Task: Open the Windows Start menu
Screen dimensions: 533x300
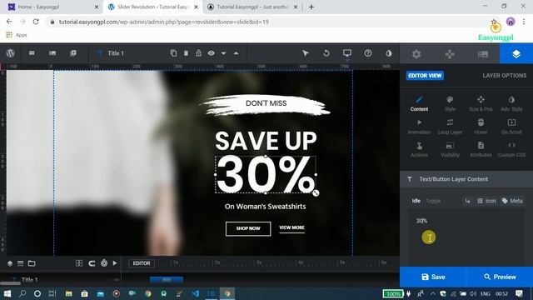Action: (7, 293)
